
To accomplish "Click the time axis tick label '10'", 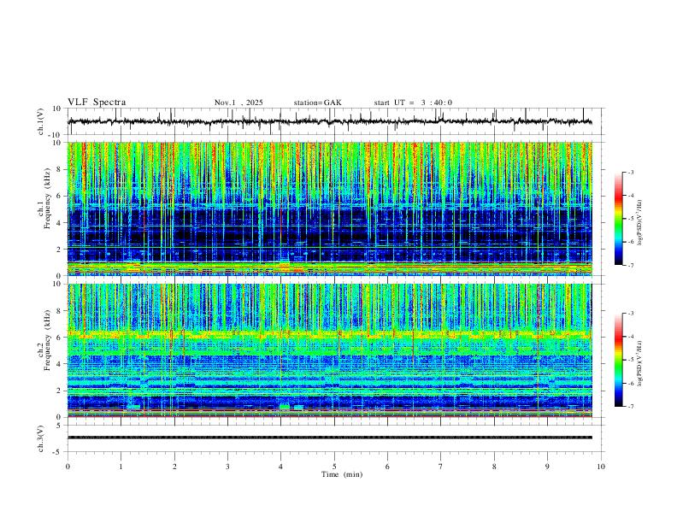I will 601,467.
